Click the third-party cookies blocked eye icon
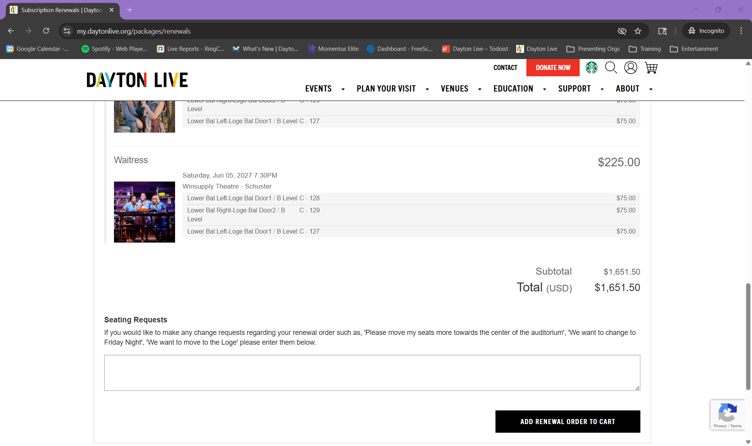Screen dimensions: 752x446 click(x=622, y=31)
